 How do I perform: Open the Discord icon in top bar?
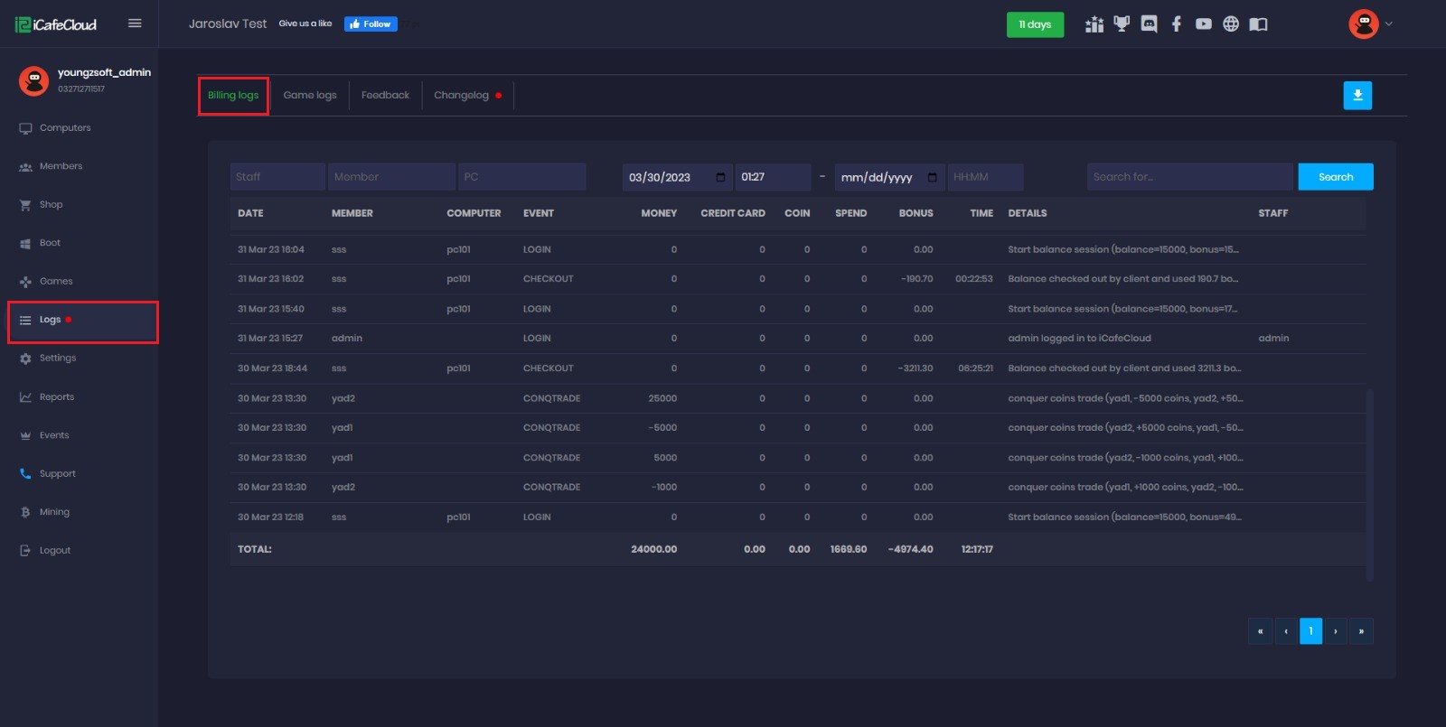click(x=1149, y=24)
